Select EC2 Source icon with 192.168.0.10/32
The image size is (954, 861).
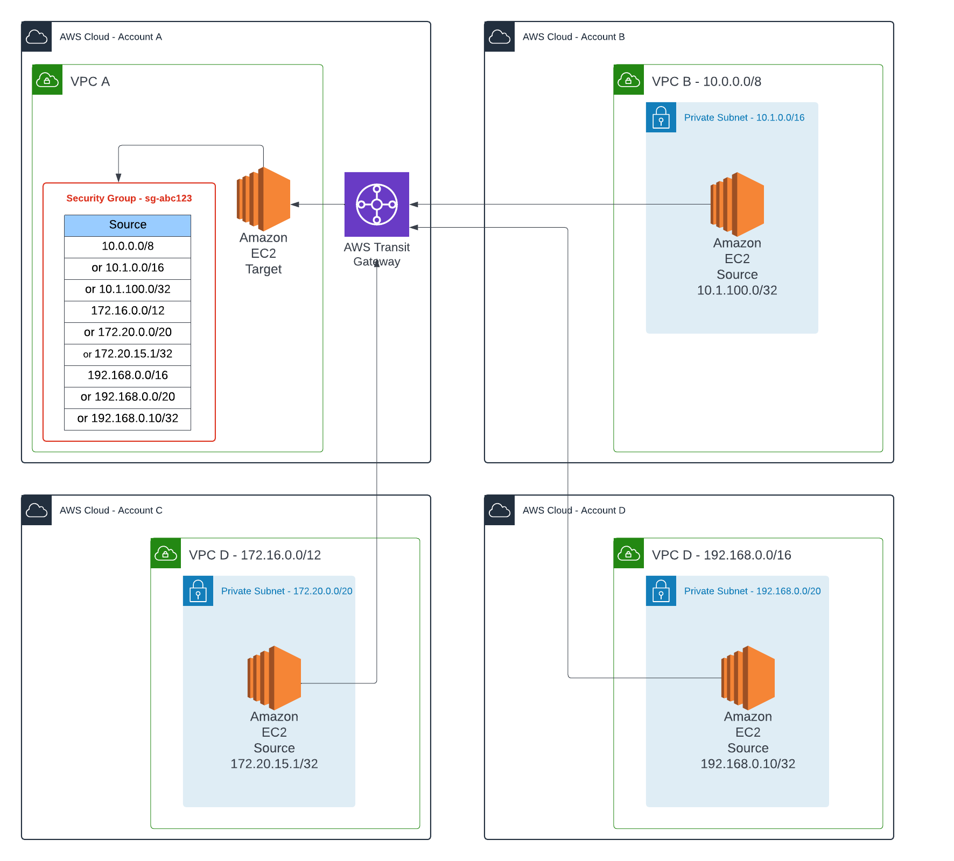[748, 678]
